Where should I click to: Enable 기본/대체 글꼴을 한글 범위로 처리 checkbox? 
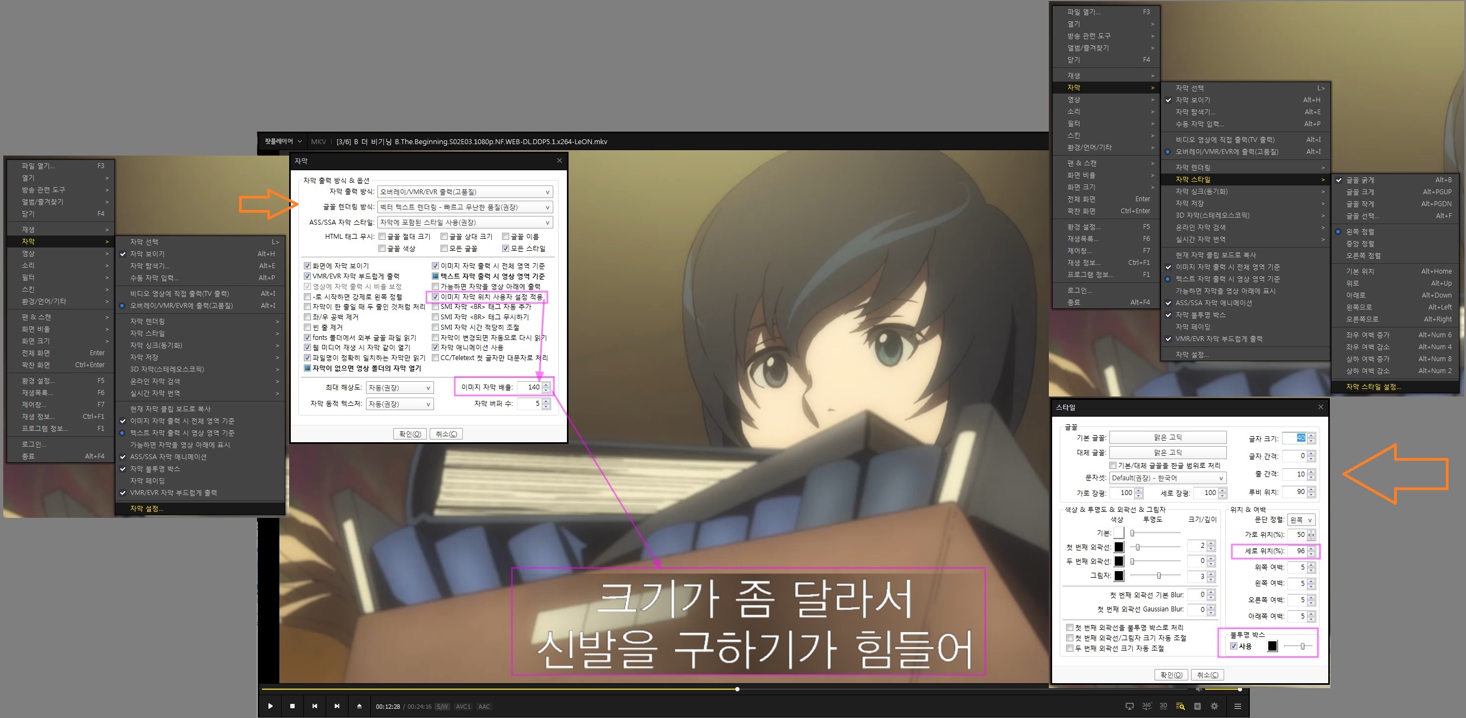coord(1113,465)
